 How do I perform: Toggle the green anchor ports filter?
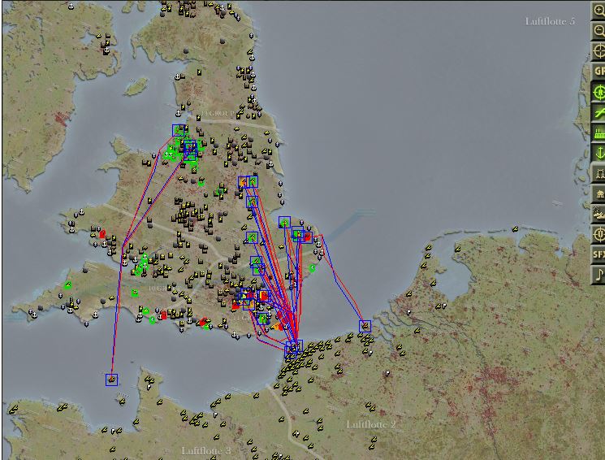[x=599, y=153]
